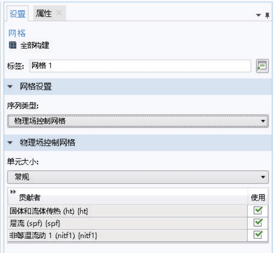Open the 序列类型 dropdown showing 物理场控制网格

[x=138, y=121]
